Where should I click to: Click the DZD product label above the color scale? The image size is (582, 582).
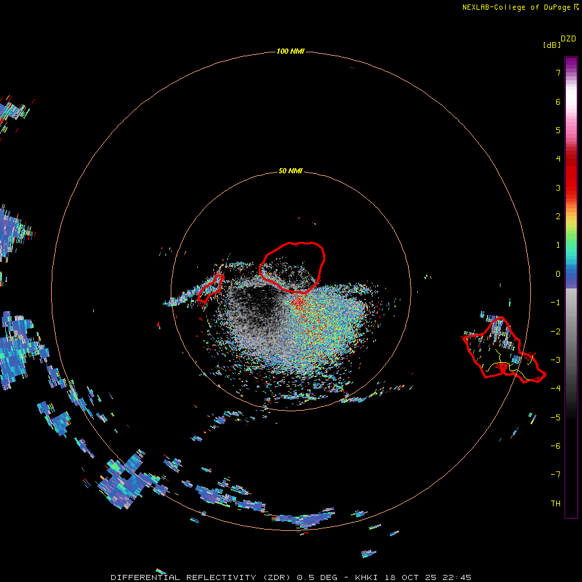click(568, 39)
